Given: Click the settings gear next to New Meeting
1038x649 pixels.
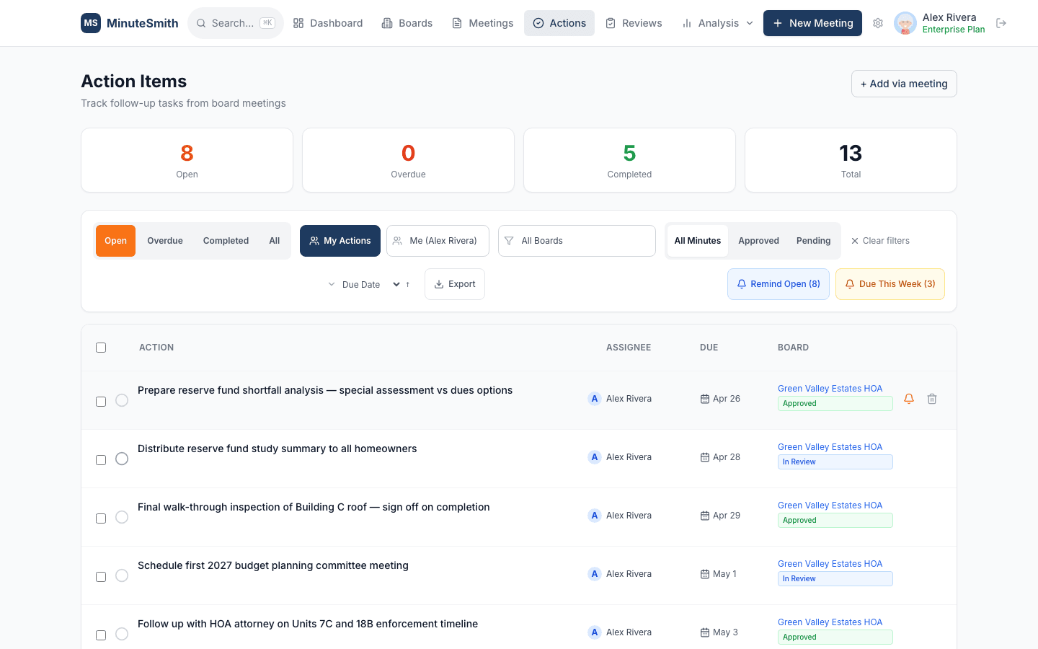Looking at the screenshot, I should click(x=878, y=23).
